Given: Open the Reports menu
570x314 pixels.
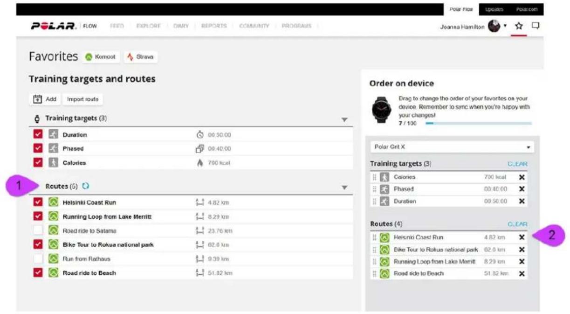Looking at the screenshot, I should tap(213, 26).
